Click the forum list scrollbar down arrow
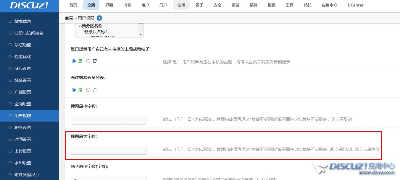This screenshot has height=180, width=400. click(x=141, y=35)
